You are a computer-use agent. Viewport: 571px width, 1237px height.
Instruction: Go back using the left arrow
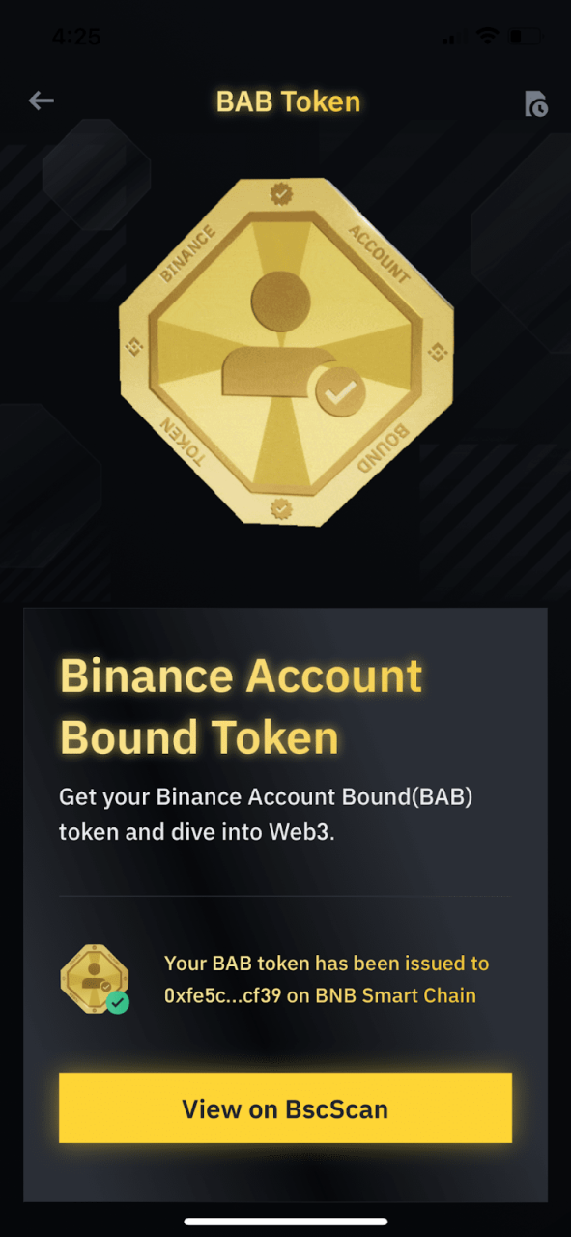click(x=41, y=101)
